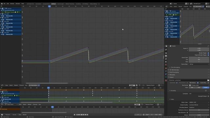
Task: Jump to the next keyframe
Action: [85, 115]
